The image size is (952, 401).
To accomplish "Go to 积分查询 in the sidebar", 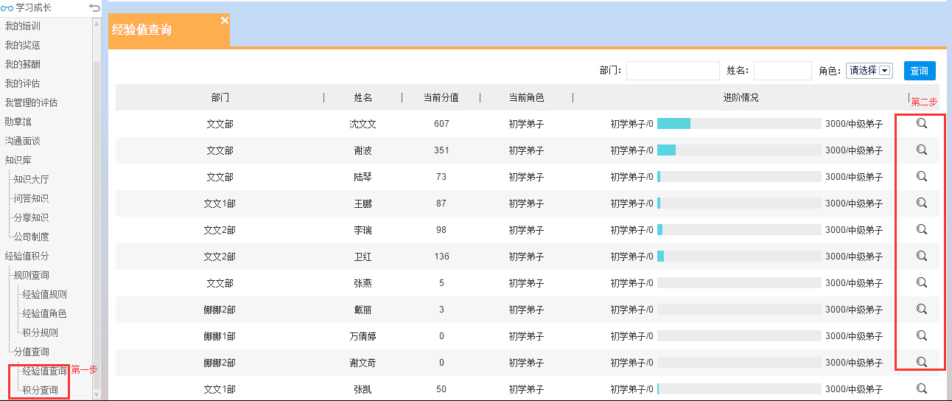I will (x=41, y=390).
